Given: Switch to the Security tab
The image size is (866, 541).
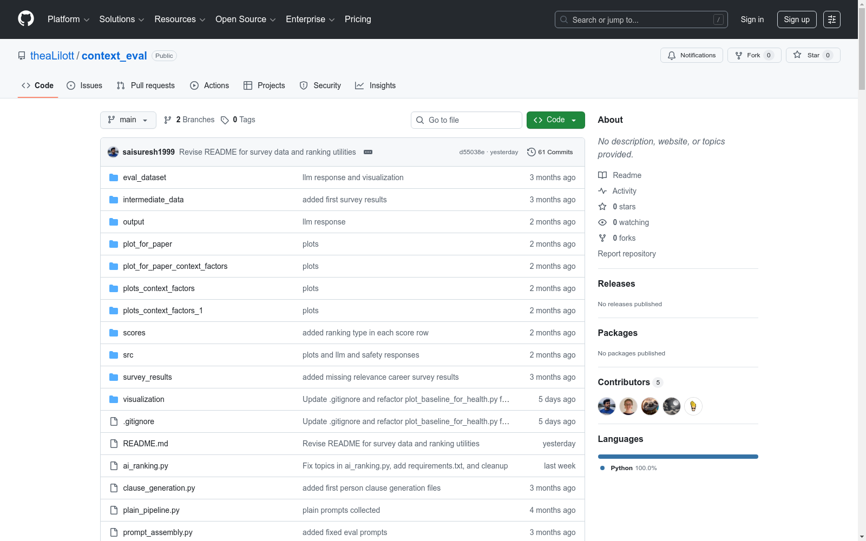Looking at the screenshot, I should [x=320, y=85].
